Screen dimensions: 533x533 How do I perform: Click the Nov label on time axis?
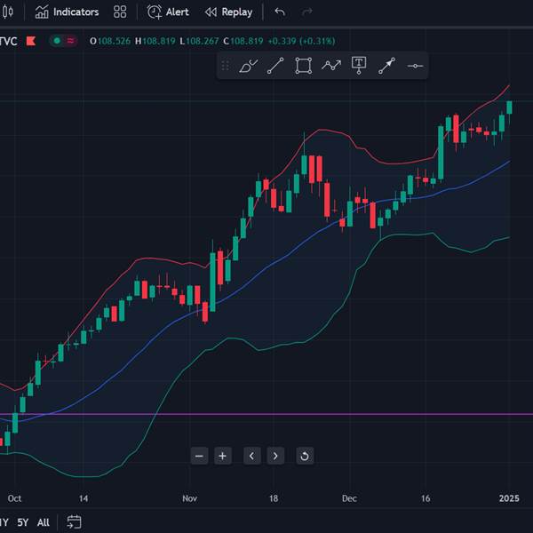[189, 498]
